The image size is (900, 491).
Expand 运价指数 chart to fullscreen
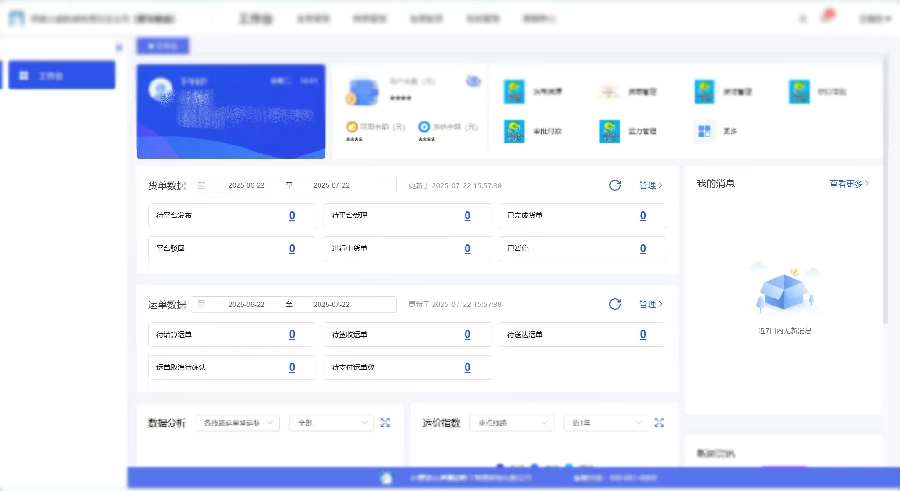pyautogui.click(x=659, y=423)
